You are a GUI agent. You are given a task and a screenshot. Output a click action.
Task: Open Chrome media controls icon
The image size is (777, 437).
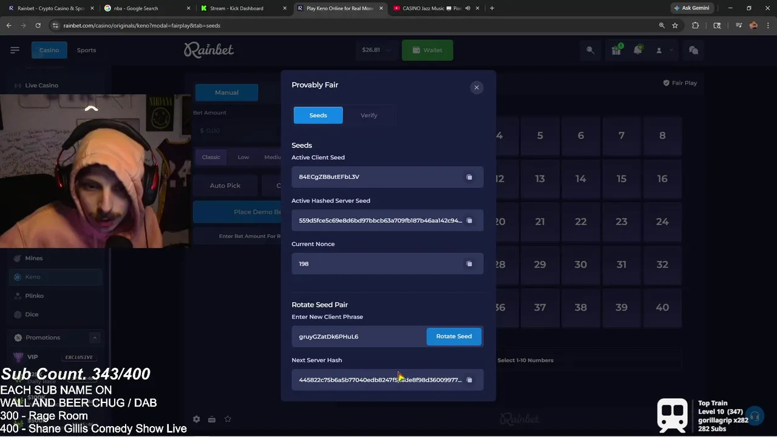tap(739, 25)
